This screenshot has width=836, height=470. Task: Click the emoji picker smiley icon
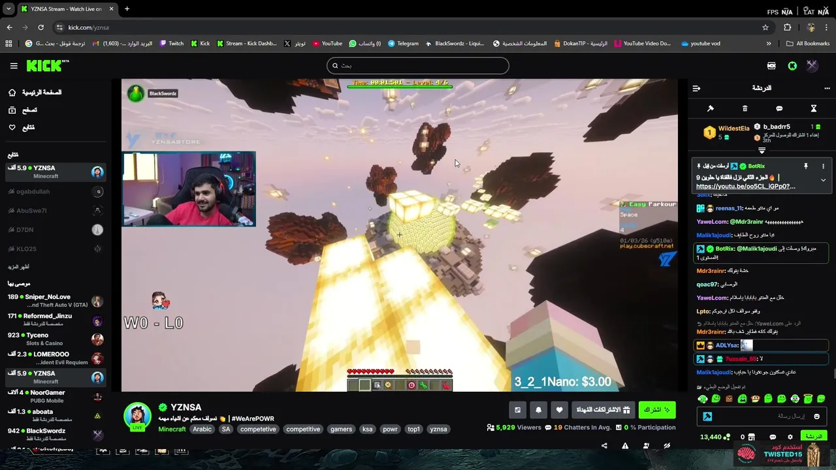pyautogui.click(x=816, y=416)
